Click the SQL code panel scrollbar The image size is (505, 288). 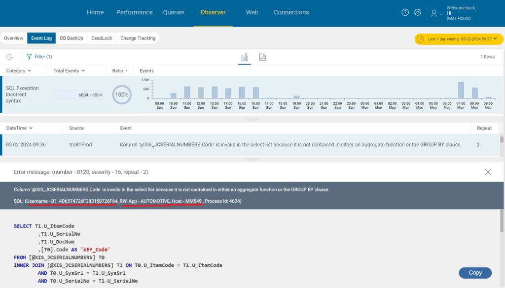502,221
